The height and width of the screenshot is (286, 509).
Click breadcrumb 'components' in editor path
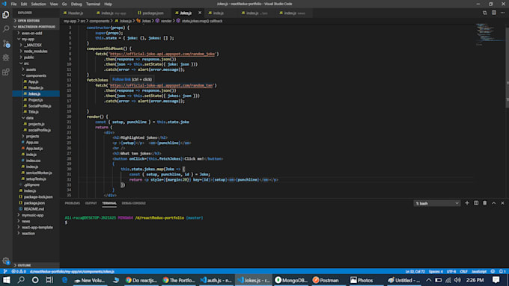coord(100,21)
